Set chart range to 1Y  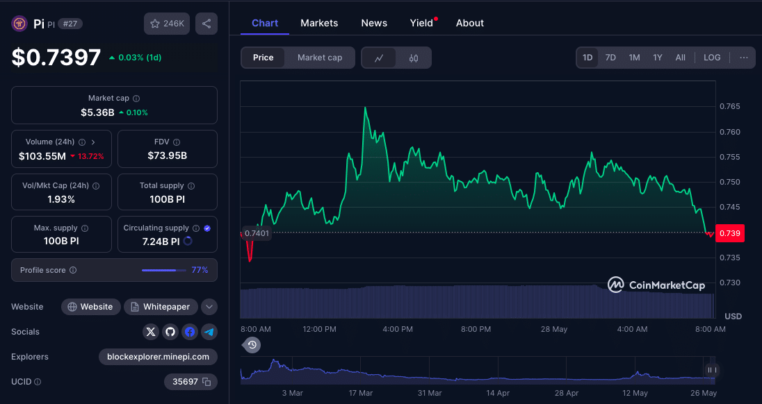pos(658,57)
